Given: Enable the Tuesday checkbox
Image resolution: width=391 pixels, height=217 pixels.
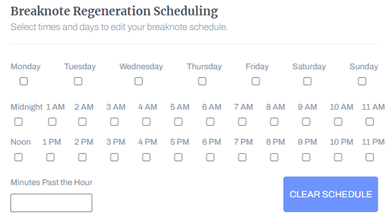Looking at the screenshot, I should pos(78,81).
